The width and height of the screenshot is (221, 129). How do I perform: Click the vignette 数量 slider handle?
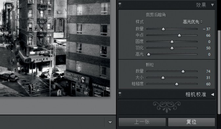pos(163,29)
